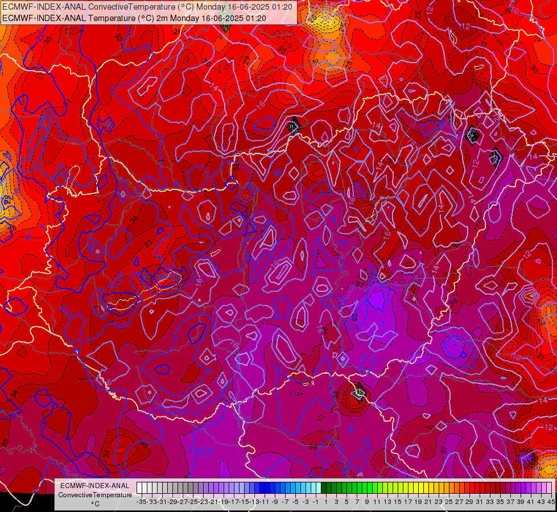Image resolution: width=557 pixels, height=512 pixels.
Task: Click the legend value 25
Action: tap(449, 502)
